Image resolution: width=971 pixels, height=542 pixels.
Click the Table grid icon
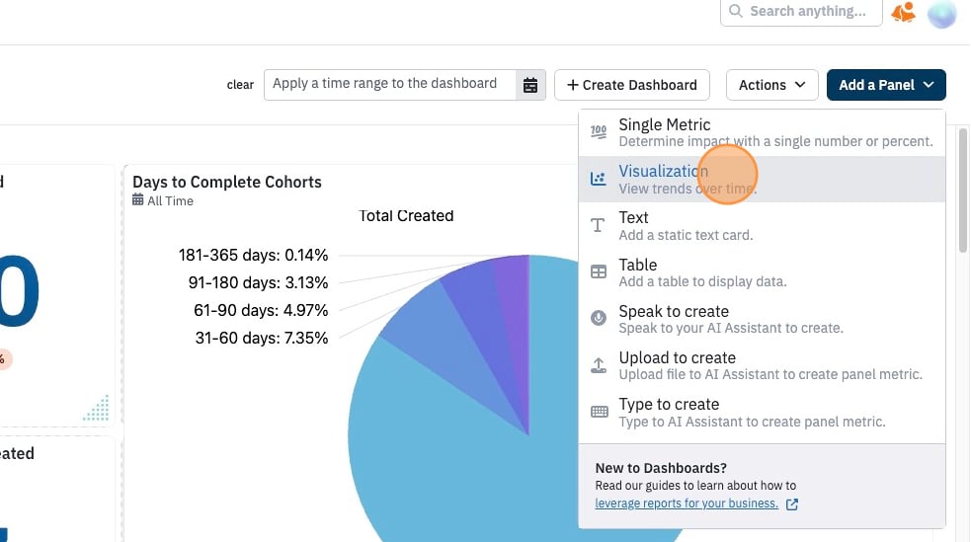pos(599,271)
